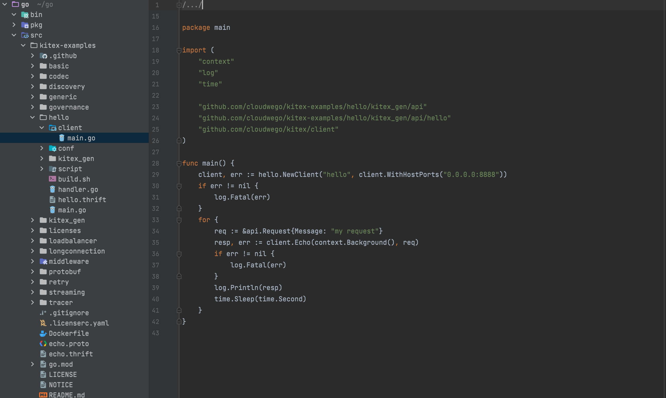666x398 pixels.
Task: Click the "0.0.0.0:8888" host string
Action: pos(471,175)
